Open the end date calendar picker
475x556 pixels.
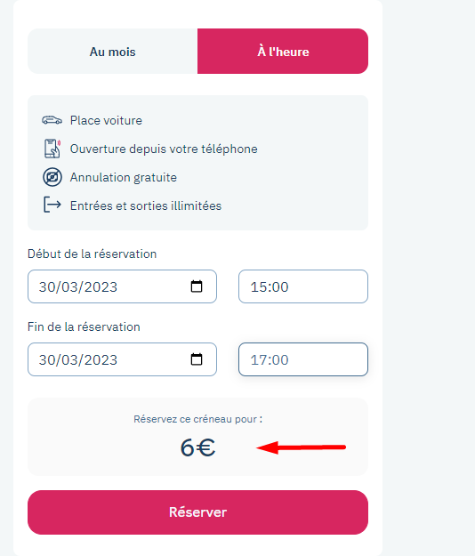[x=197, y=359]
